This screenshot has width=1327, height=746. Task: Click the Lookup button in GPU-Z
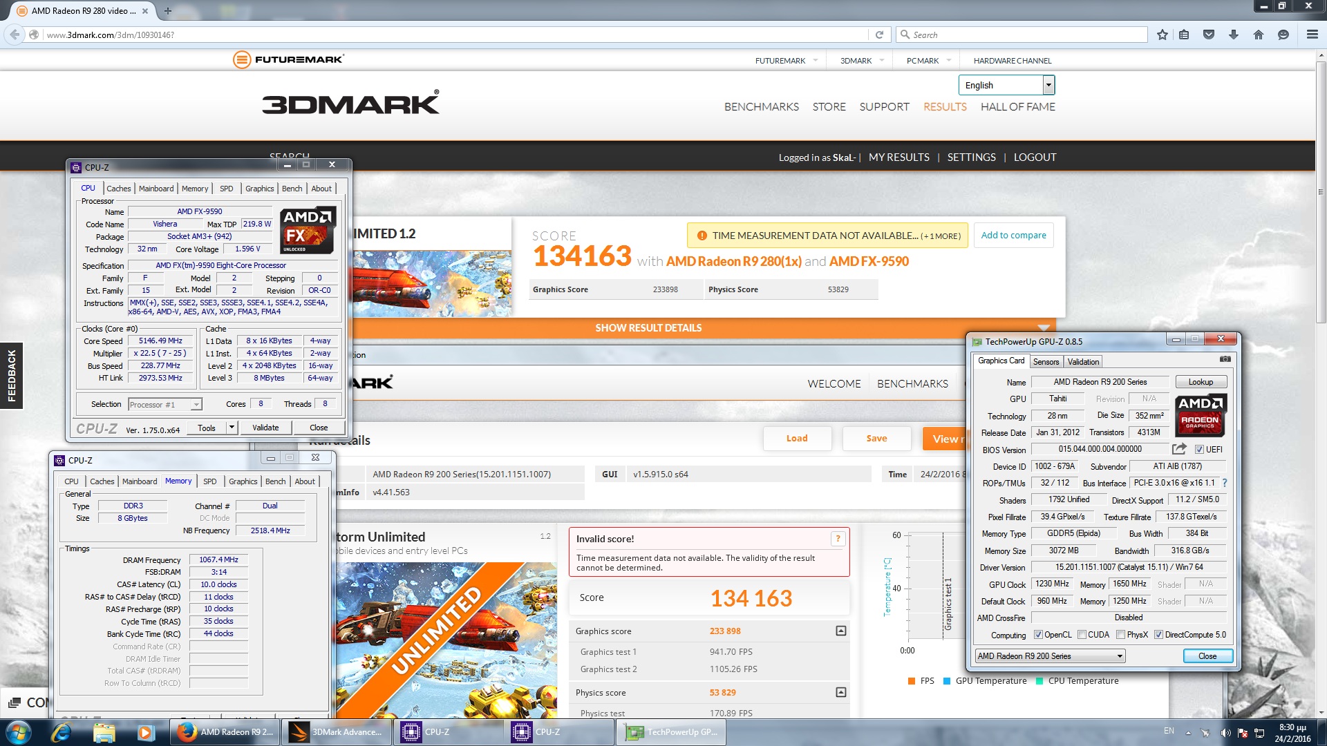(x=1201, y=382)
